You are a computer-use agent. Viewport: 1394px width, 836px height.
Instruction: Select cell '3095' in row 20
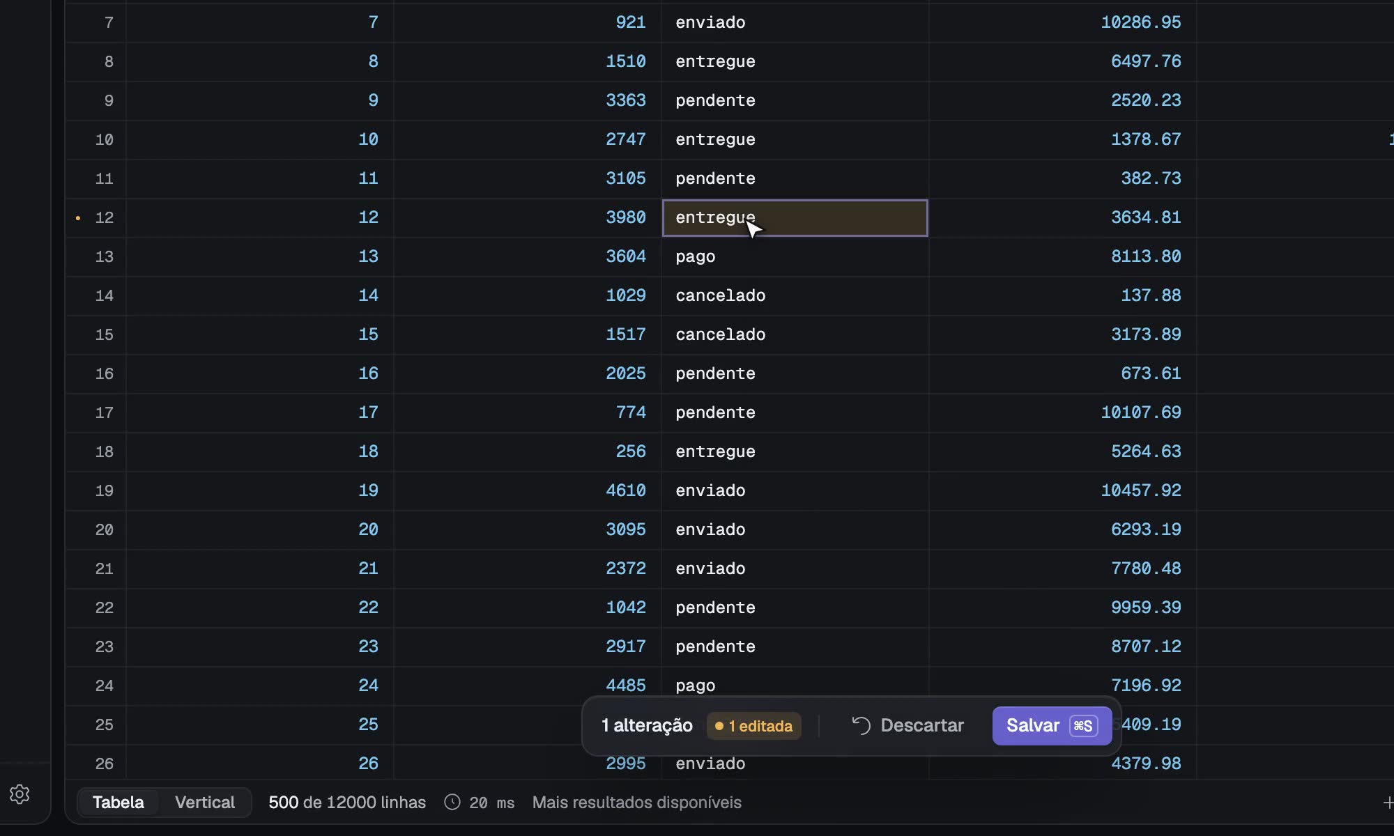coord(528,529)
